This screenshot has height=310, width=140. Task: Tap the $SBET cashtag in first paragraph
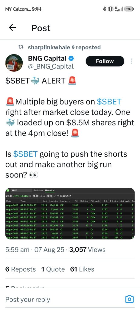(x=109, y=102)
